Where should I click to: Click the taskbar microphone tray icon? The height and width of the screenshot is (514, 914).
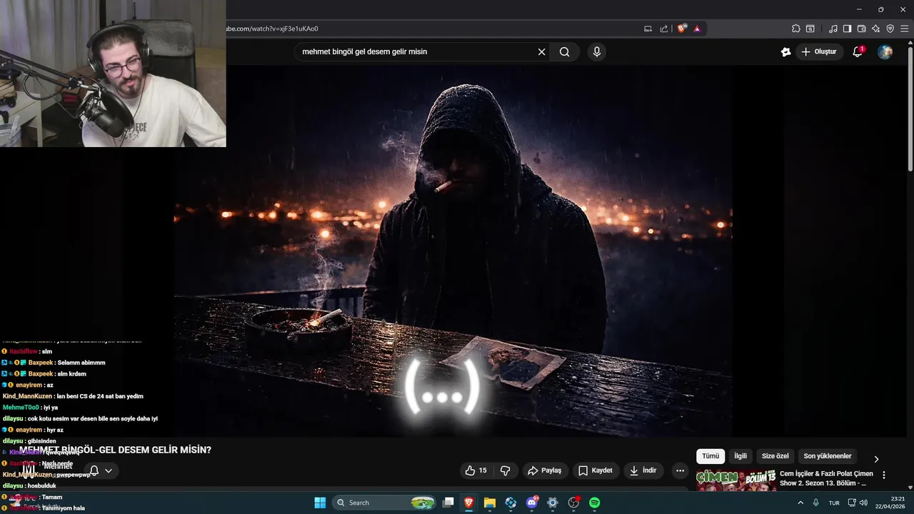tap(816, 503)
